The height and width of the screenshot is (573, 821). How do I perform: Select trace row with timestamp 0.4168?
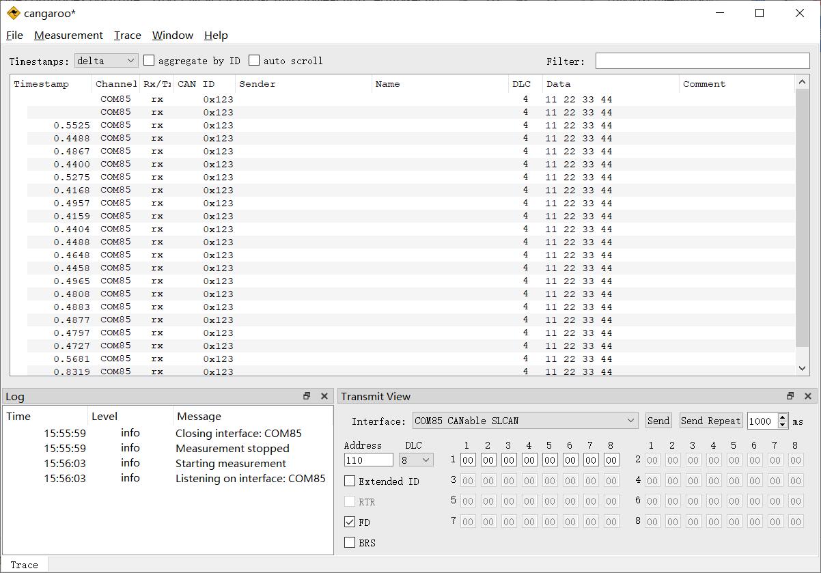point(411,190)
